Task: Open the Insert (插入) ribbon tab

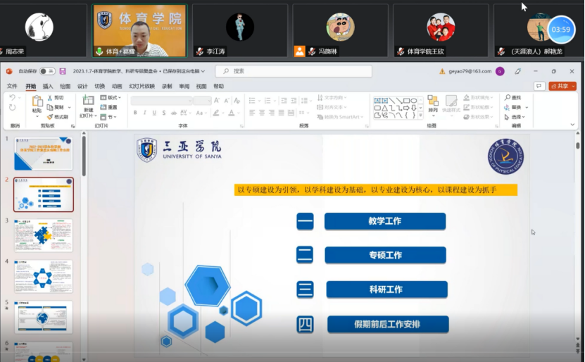Action: [x=48, y=86]
